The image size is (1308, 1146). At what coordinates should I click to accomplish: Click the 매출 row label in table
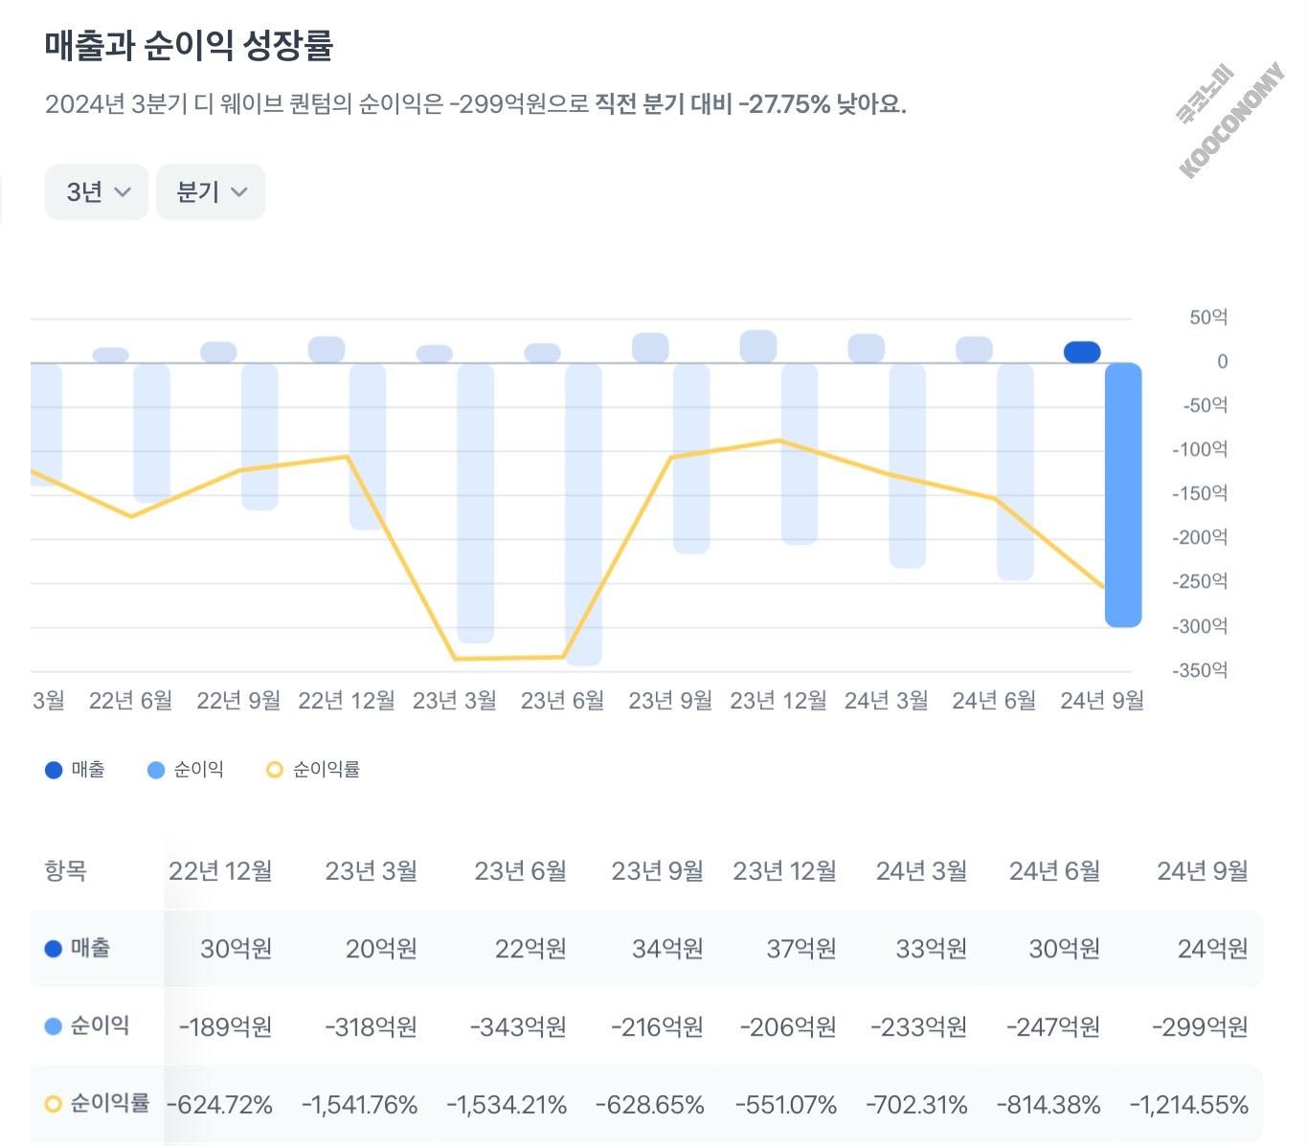point(78,949)
